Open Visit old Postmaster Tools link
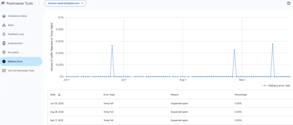293x125 pixels. tap(21, 71)
